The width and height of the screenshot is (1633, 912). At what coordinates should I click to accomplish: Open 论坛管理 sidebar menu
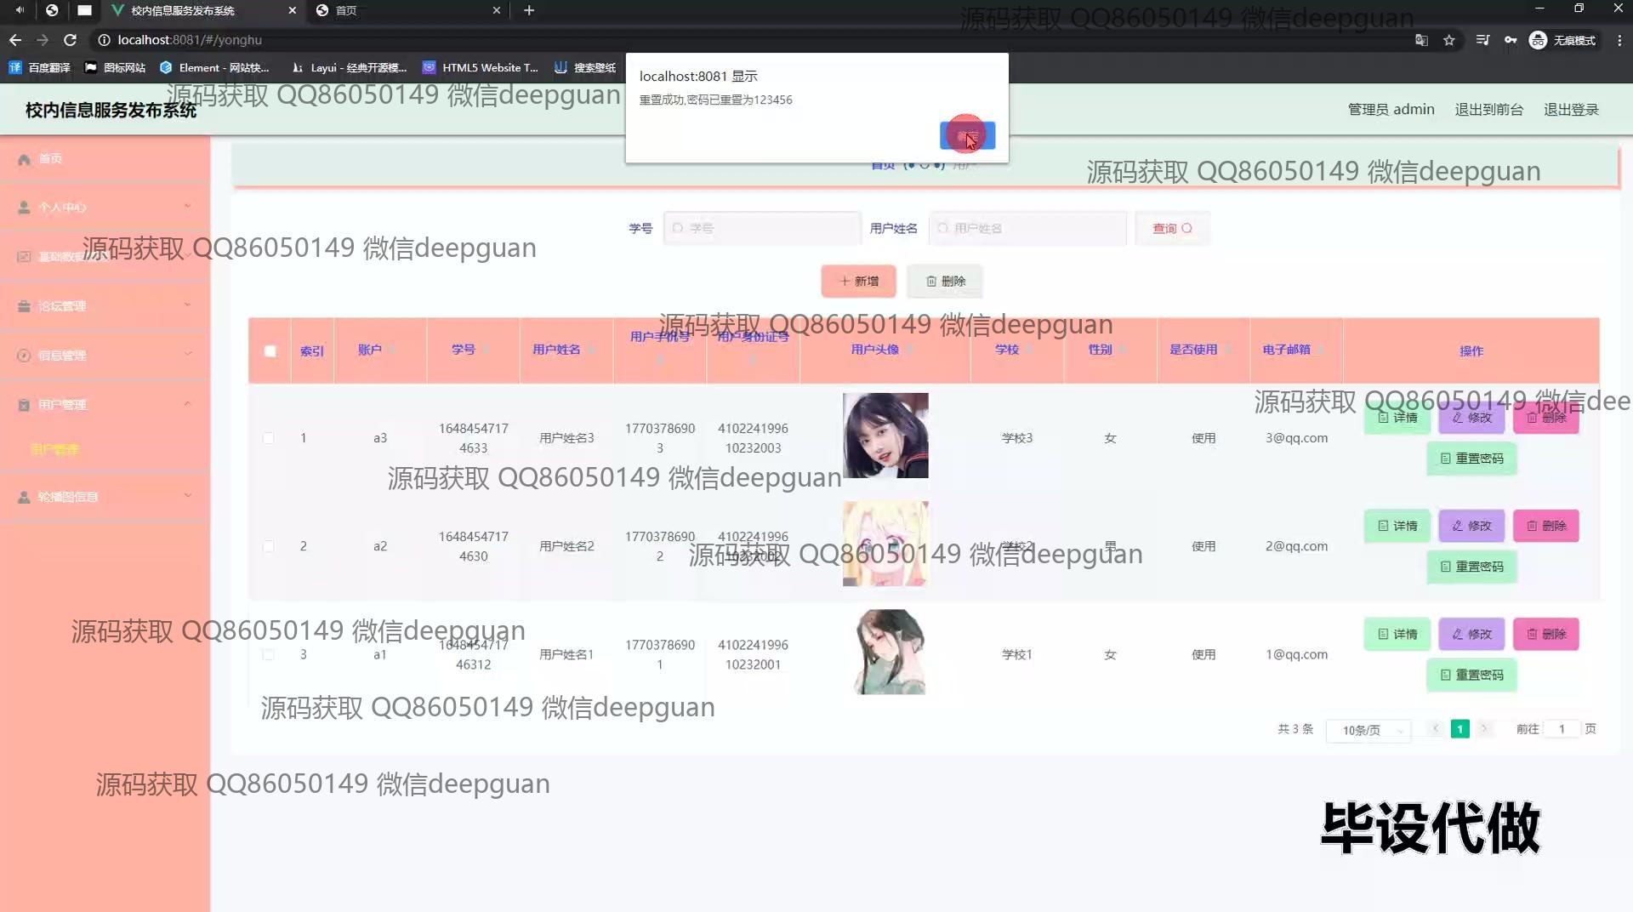[x=105, y=306]
